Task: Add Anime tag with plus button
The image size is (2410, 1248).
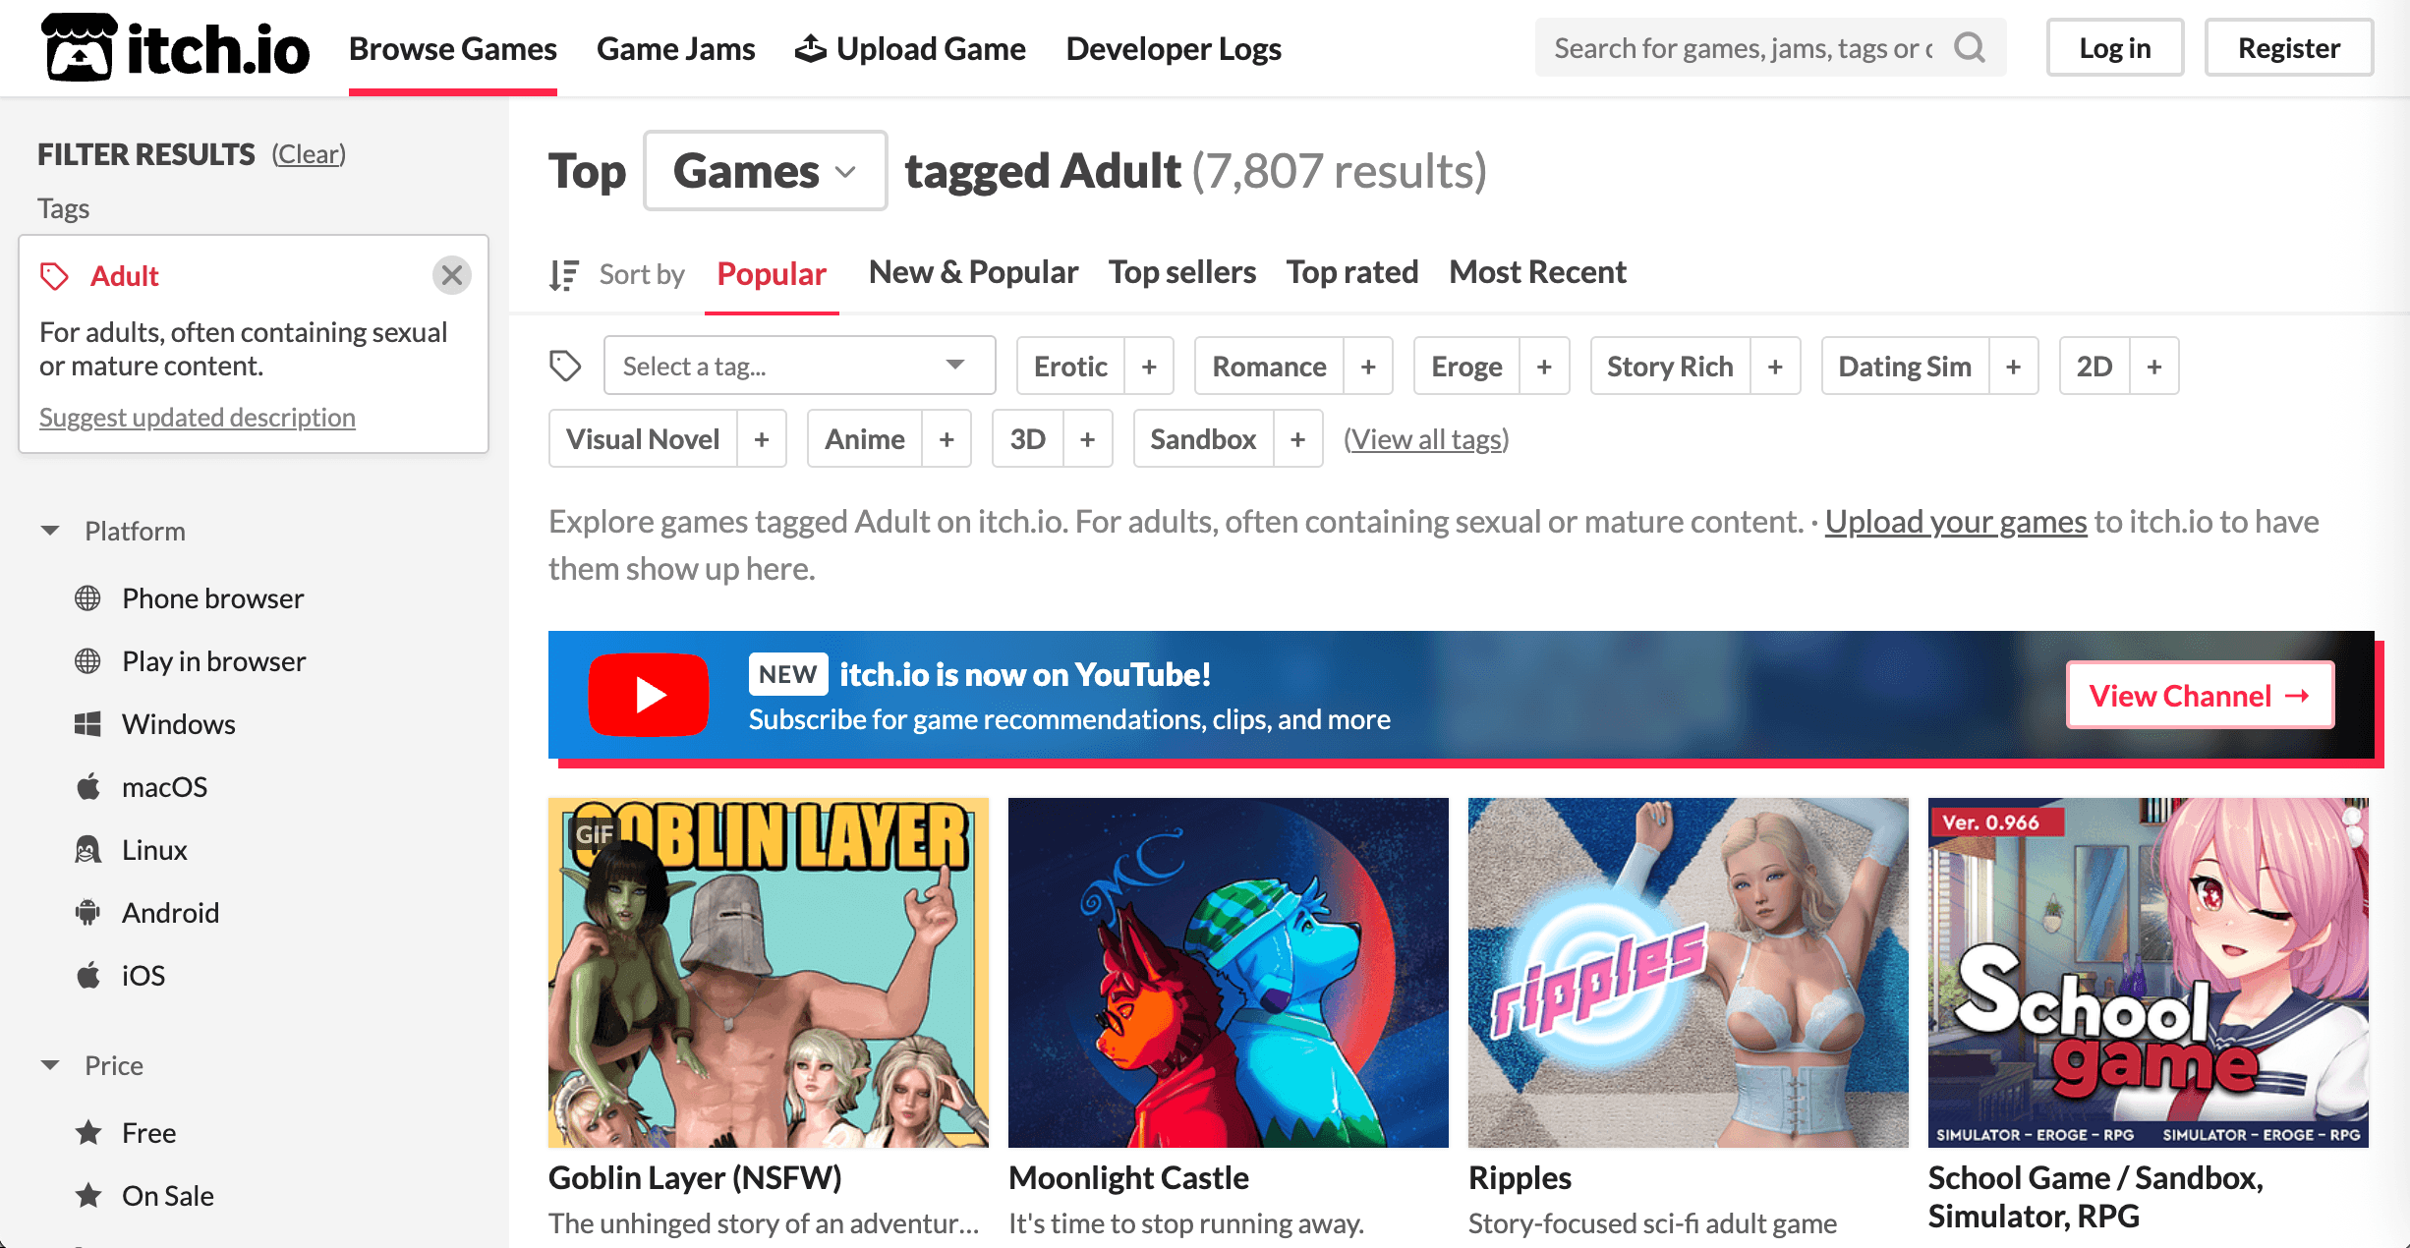Action: (947, 439)
